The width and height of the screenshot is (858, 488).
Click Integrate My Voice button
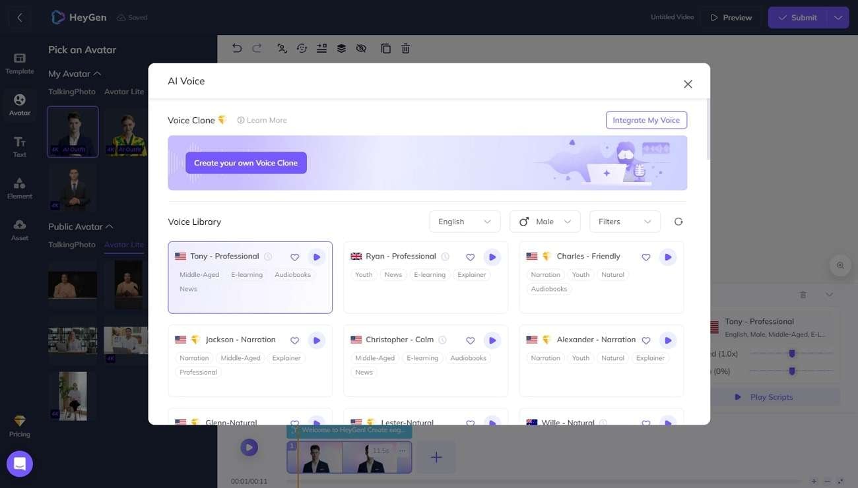pyautogui.click(x=646, y=120)
